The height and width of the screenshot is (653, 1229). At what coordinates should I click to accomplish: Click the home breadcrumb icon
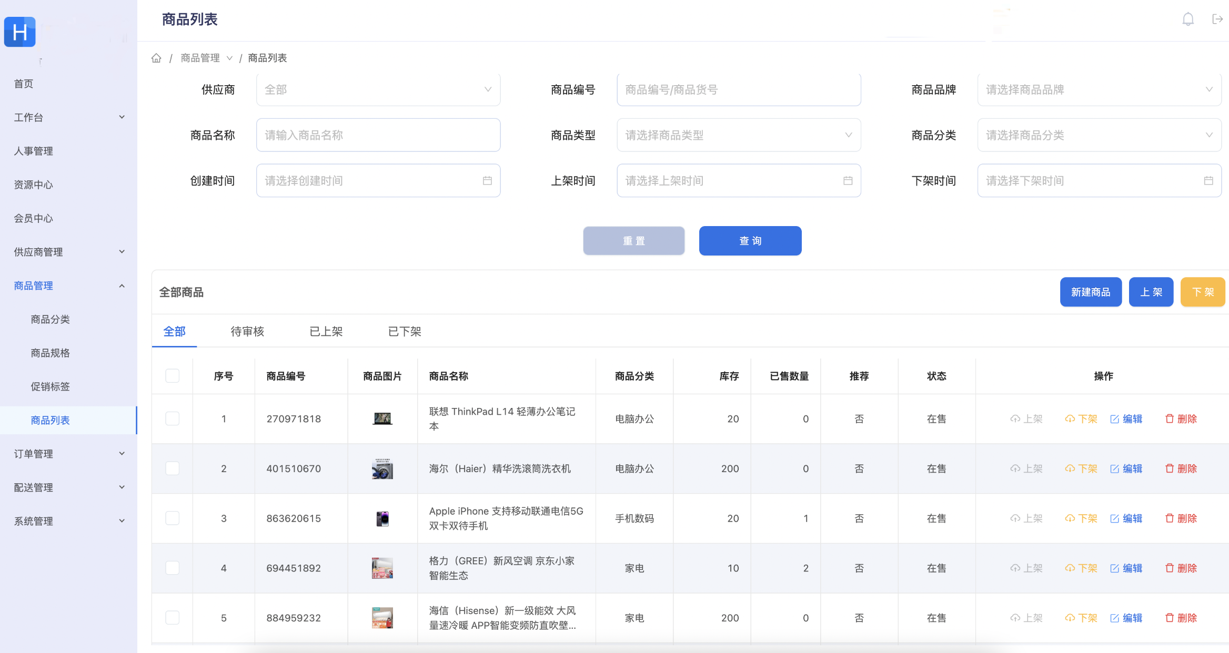156,58
